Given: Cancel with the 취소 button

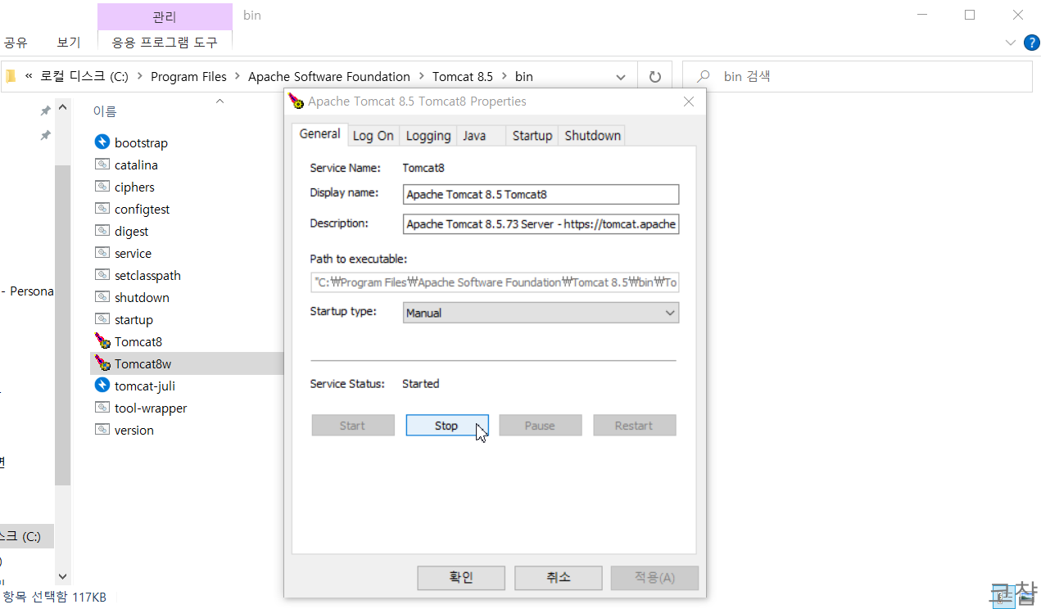Looking at the screenshot, I should pos(559,577).
